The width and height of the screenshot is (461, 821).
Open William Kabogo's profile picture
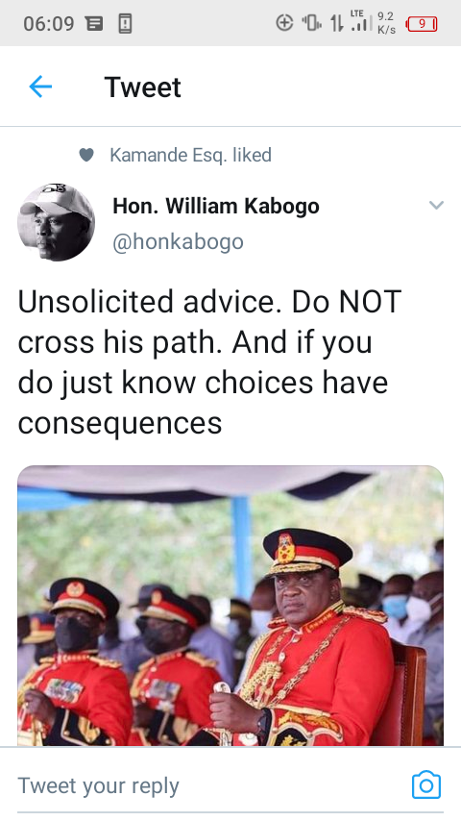(x=56, y=222)
